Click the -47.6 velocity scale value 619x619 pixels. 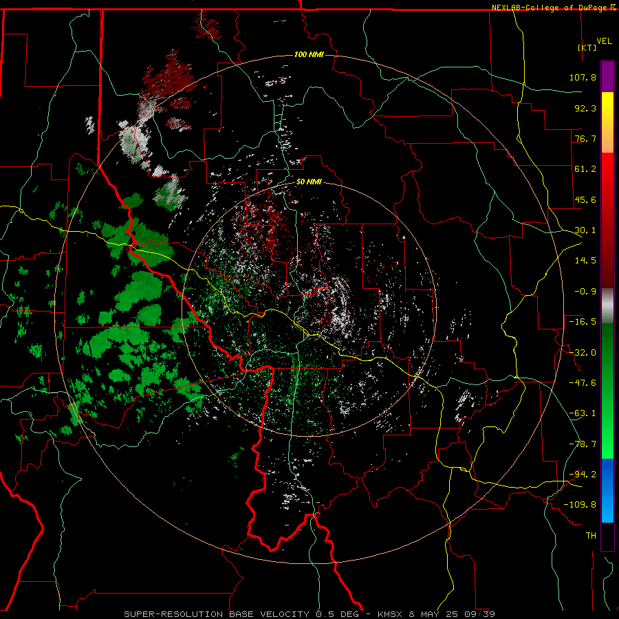point(583,383)
